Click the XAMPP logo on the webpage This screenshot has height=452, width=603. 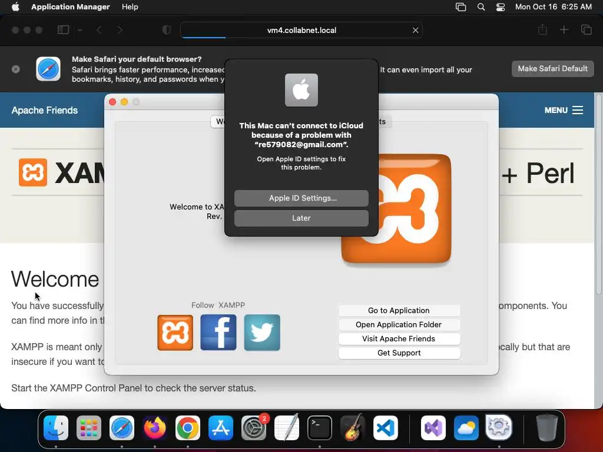pos(33,172)
